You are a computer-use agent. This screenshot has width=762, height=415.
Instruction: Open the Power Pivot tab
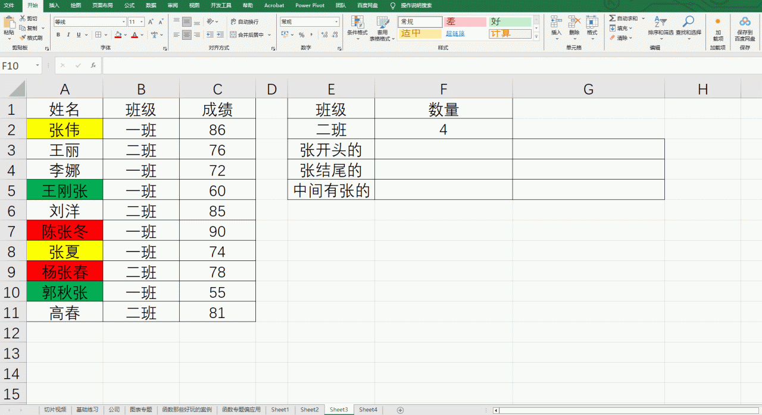310,5
